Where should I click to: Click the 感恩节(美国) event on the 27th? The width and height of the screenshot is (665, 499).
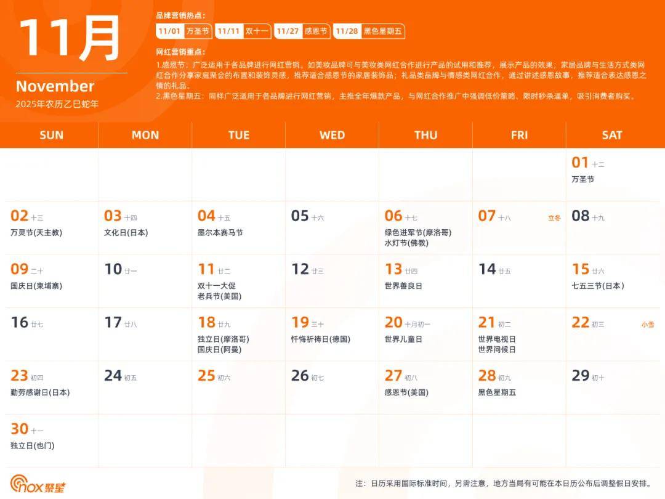coord(406,392)
